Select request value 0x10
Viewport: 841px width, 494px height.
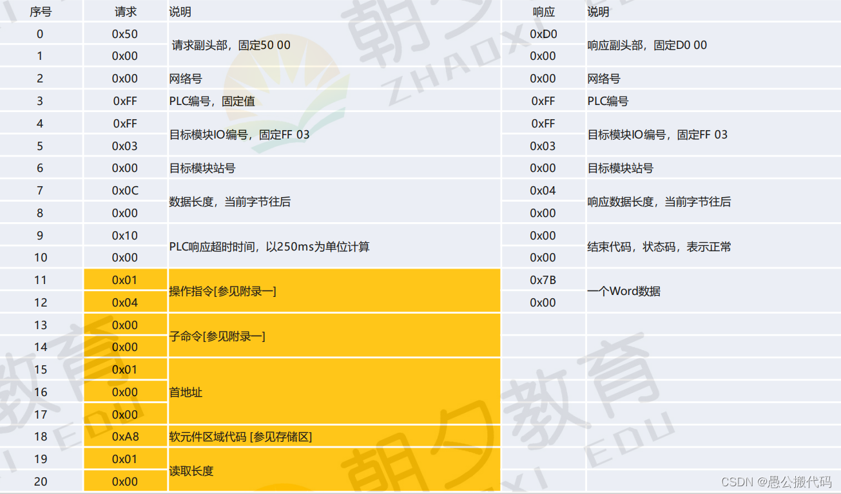[125, 236]
